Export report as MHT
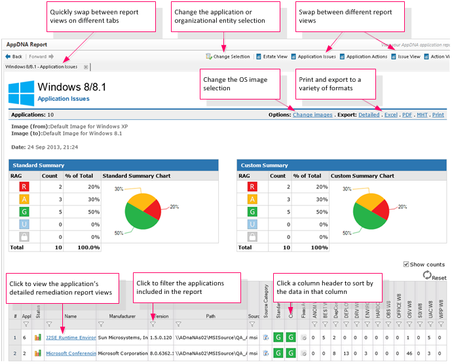 point(422,115)
